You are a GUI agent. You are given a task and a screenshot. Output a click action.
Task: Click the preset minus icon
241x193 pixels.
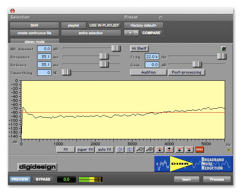(x=126, y=33)
